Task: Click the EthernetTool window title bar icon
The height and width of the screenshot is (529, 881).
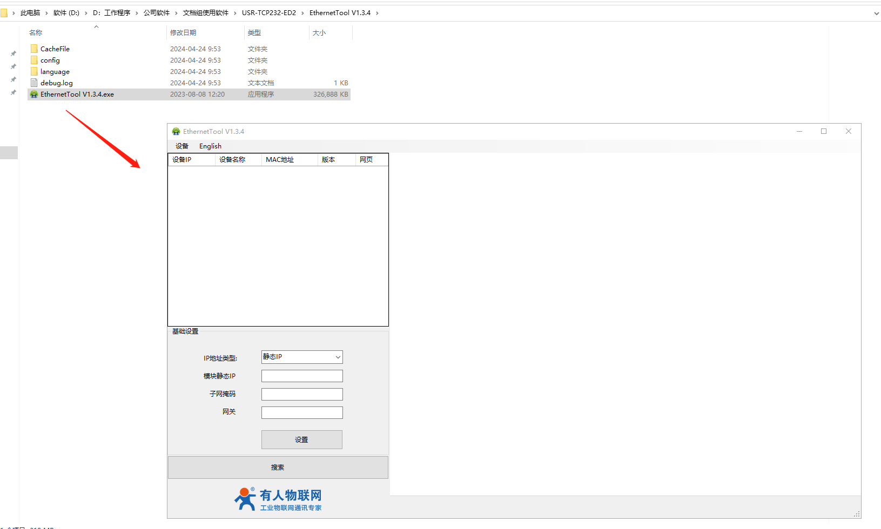Action: [176, 131]
